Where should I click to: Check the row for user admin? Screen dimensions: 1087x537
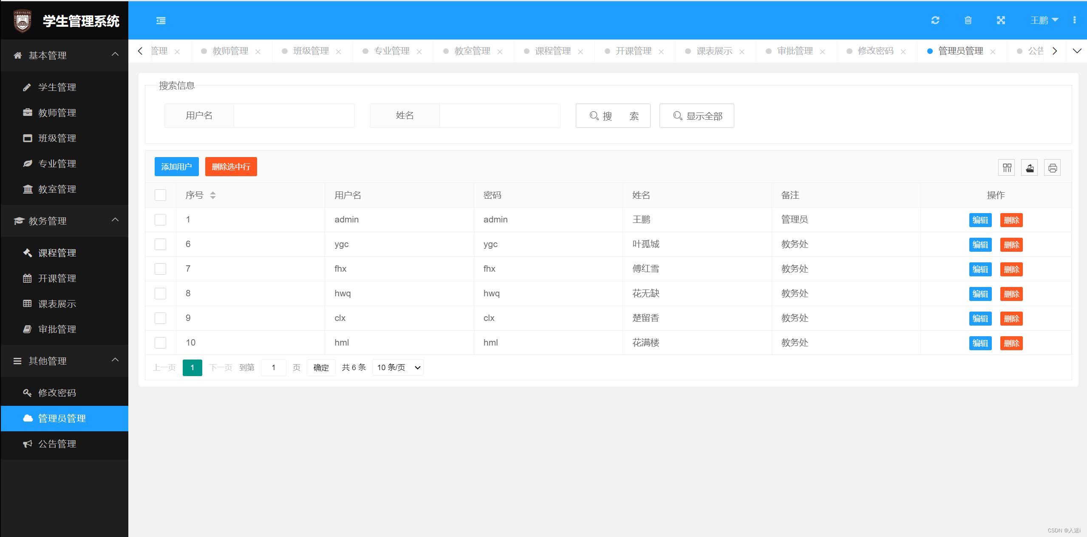click(x=160, y=220)
